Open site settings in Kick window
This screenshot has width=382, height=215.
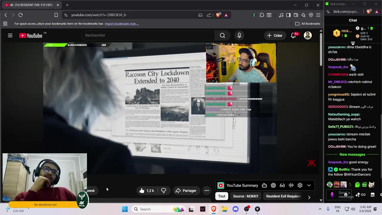click(x=328, y=12)
